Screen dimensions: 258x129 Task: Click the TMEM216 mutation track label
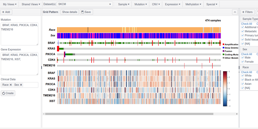pos(49,66)
